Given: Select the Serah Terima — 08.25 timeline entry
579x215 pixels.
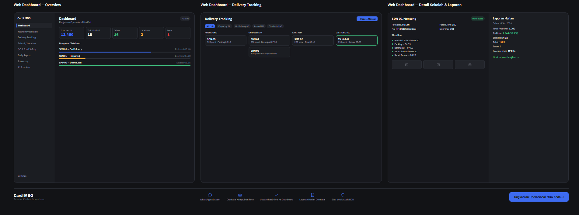Looking at the screenshot, I should point(405,55).
